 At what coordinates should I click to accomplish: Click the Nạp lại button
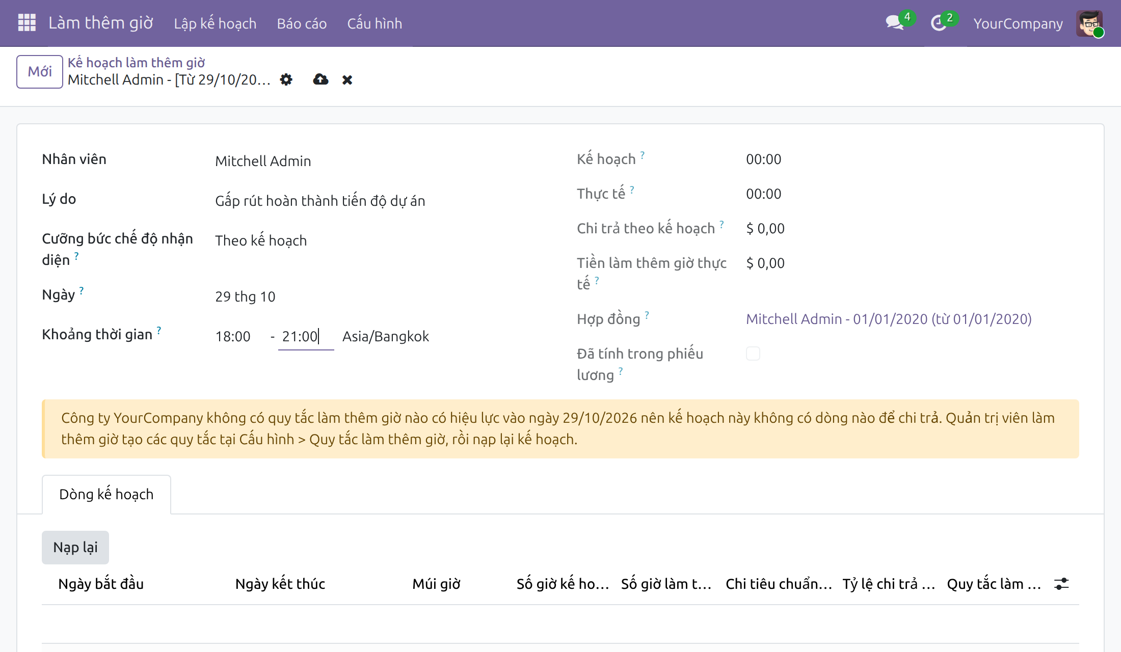pos(75,547)
